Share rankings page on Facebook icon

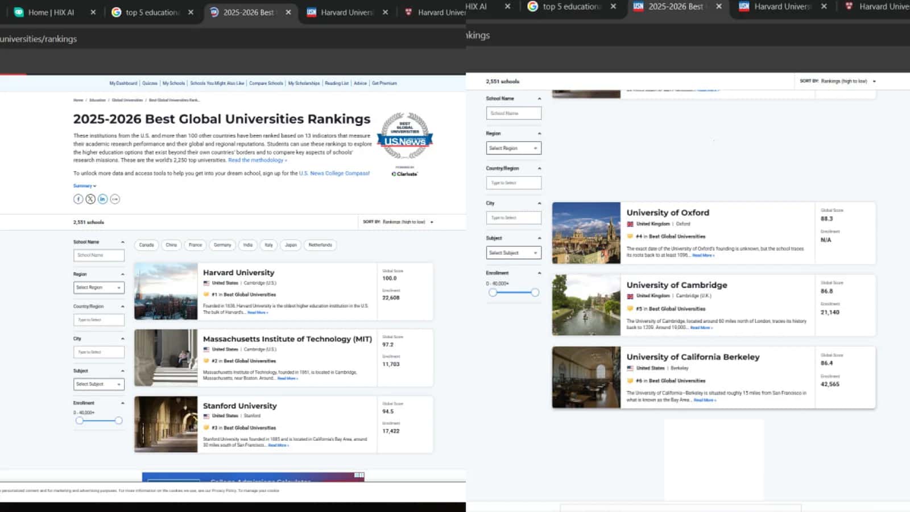(x=78, y=199)
